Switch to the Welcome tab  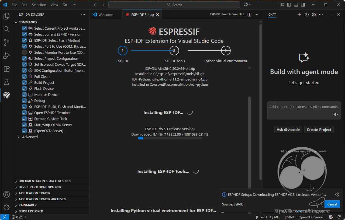[x=106, y=15]
